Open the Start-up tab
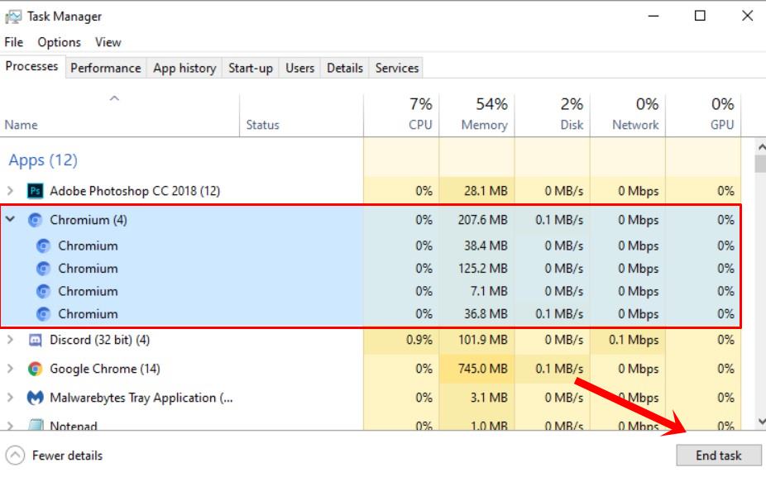This screenshot has height=477, width=766. (x=251, y=68)
